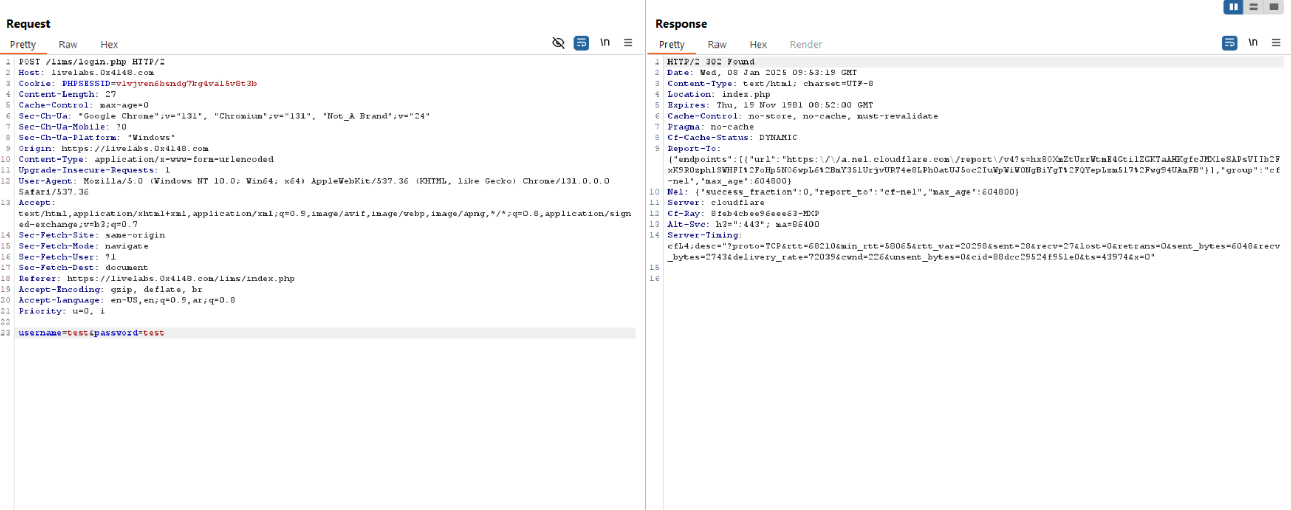Click the PHPSESSID cookie value
The width and height of the screenshot is (1291, 510).
(186, 84)
